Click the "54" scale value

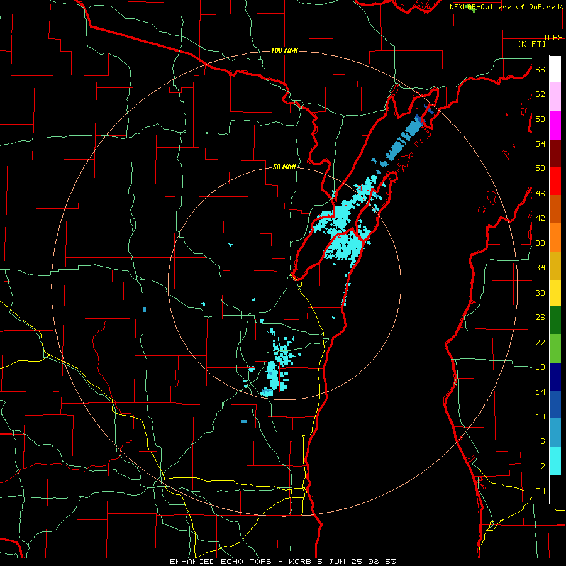click(x=540, y=143)
